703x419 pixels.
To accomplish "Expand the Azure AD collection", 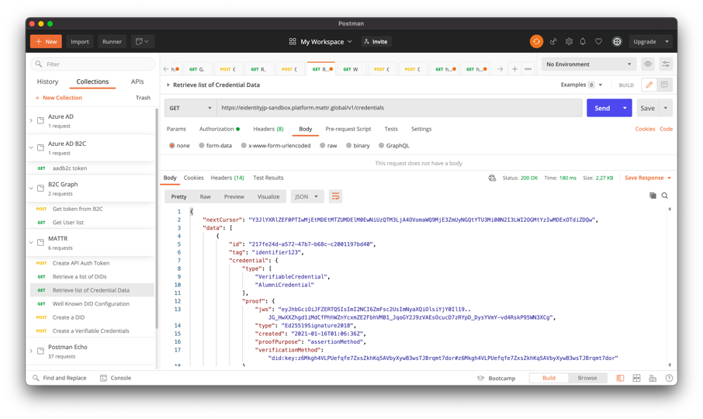I will (31, 120).
